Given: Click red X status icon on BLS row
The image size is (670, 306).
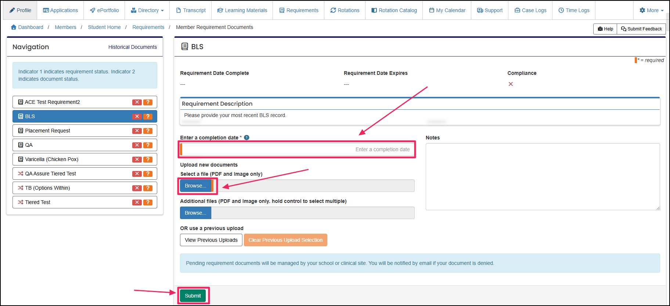Looking at the screenshot, I should coord(137,117).
